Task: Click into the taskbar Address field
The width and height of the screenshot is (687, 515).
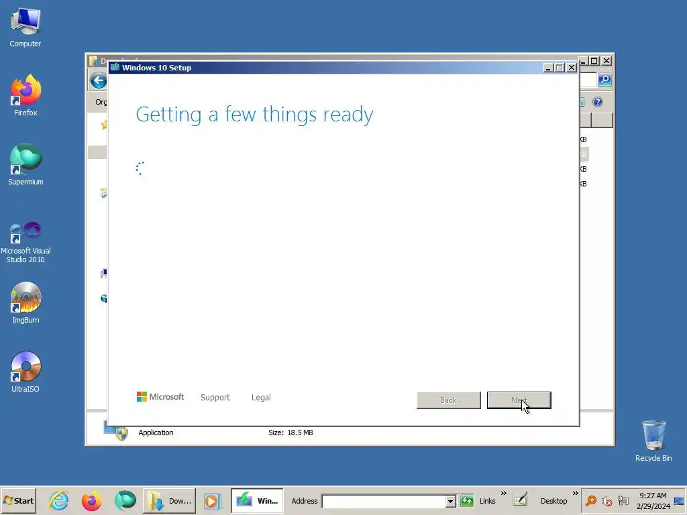Action: click(384, 501)
